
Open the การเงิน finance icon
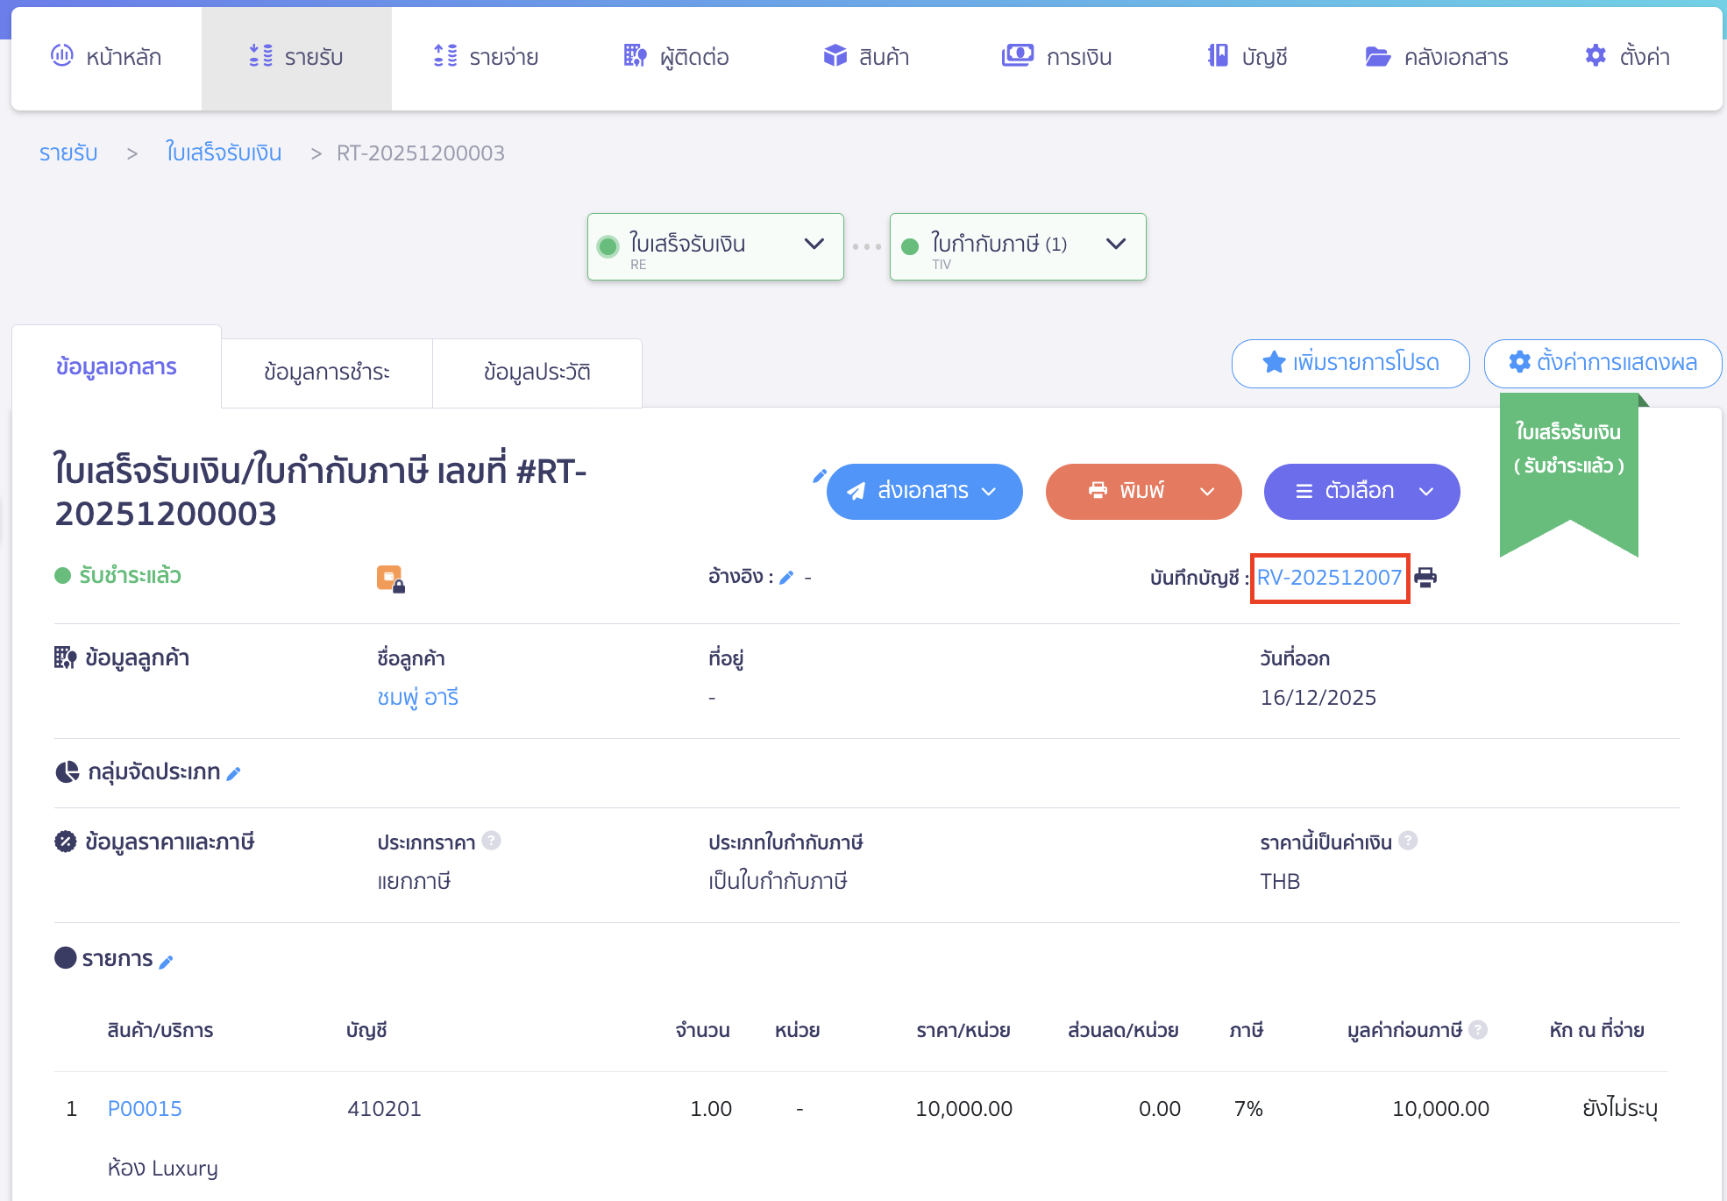point(1016,55)
